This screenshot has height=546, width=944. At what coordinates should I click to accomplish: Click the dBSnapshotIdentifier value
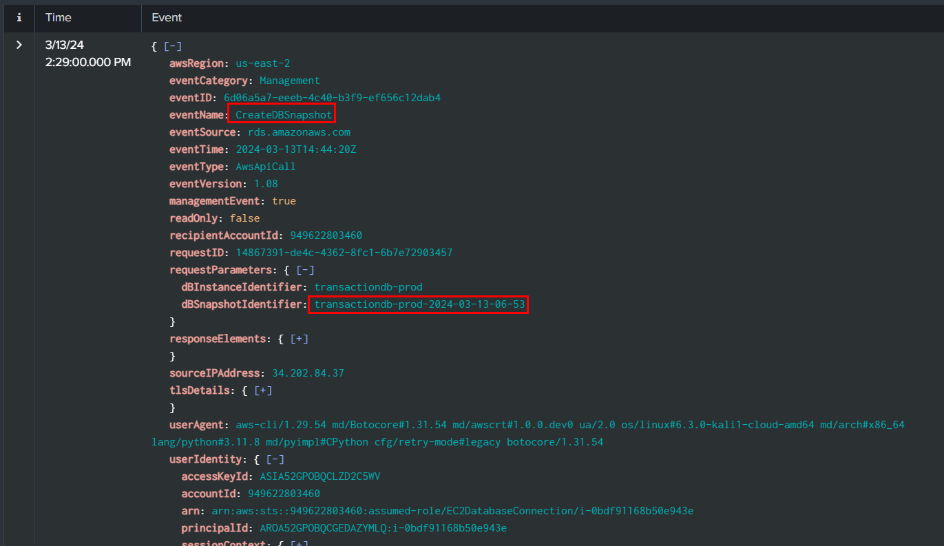pos(417,304)
